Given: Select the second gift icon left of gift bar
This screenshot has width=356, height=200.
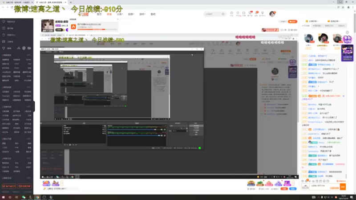Looking at the screenshot, I should click(55, 183).
